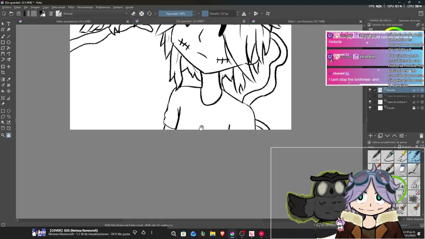Viewport: 425px width, 239px height.
Task: Toggle vertical mirror tool
Action: pyautogui.click(x=256, y=14)
